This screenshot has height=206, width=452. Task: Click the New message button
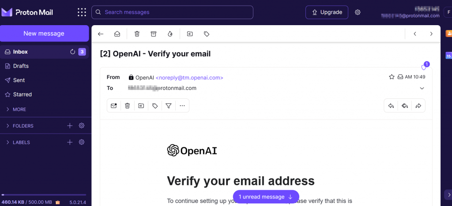[44, 34]
